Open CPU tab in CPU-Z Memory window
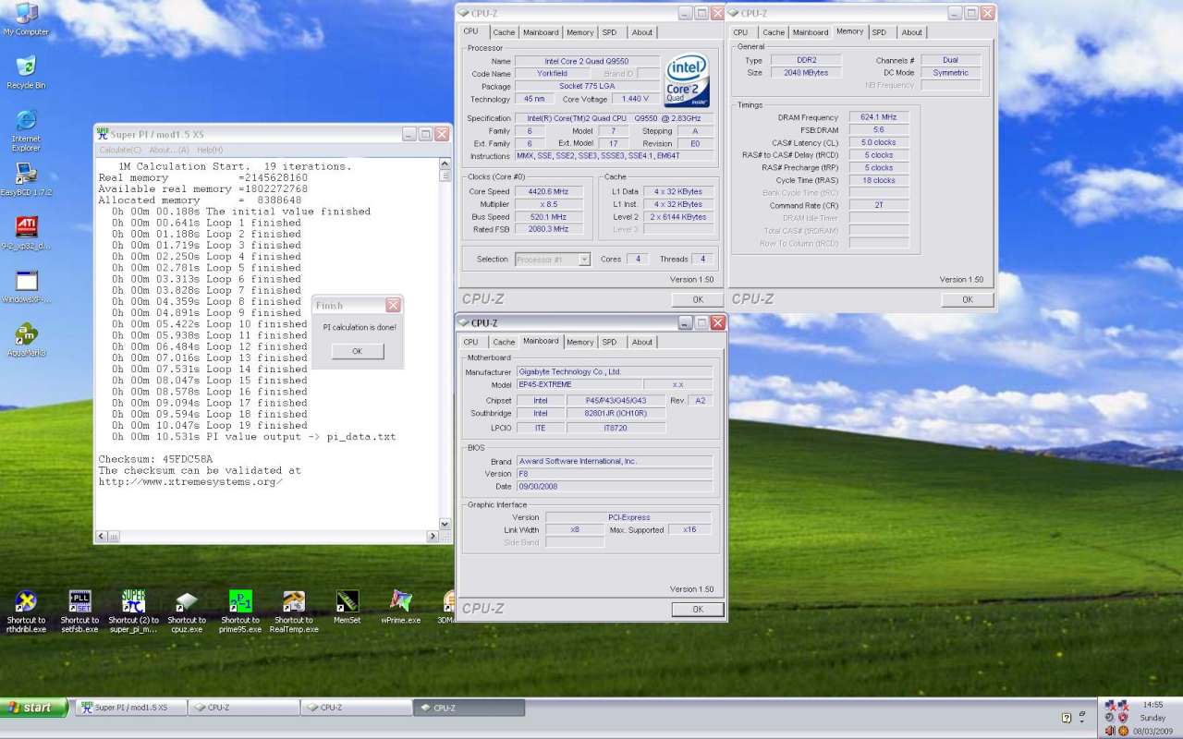Viewport: 1183px width, 739px height. click(740, 32)
